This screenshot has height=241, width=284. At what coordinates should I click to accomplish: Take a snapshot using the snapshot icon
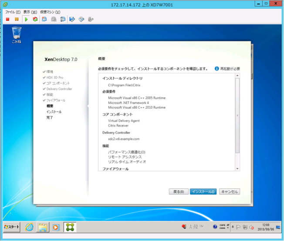click(x=44, y=19)
